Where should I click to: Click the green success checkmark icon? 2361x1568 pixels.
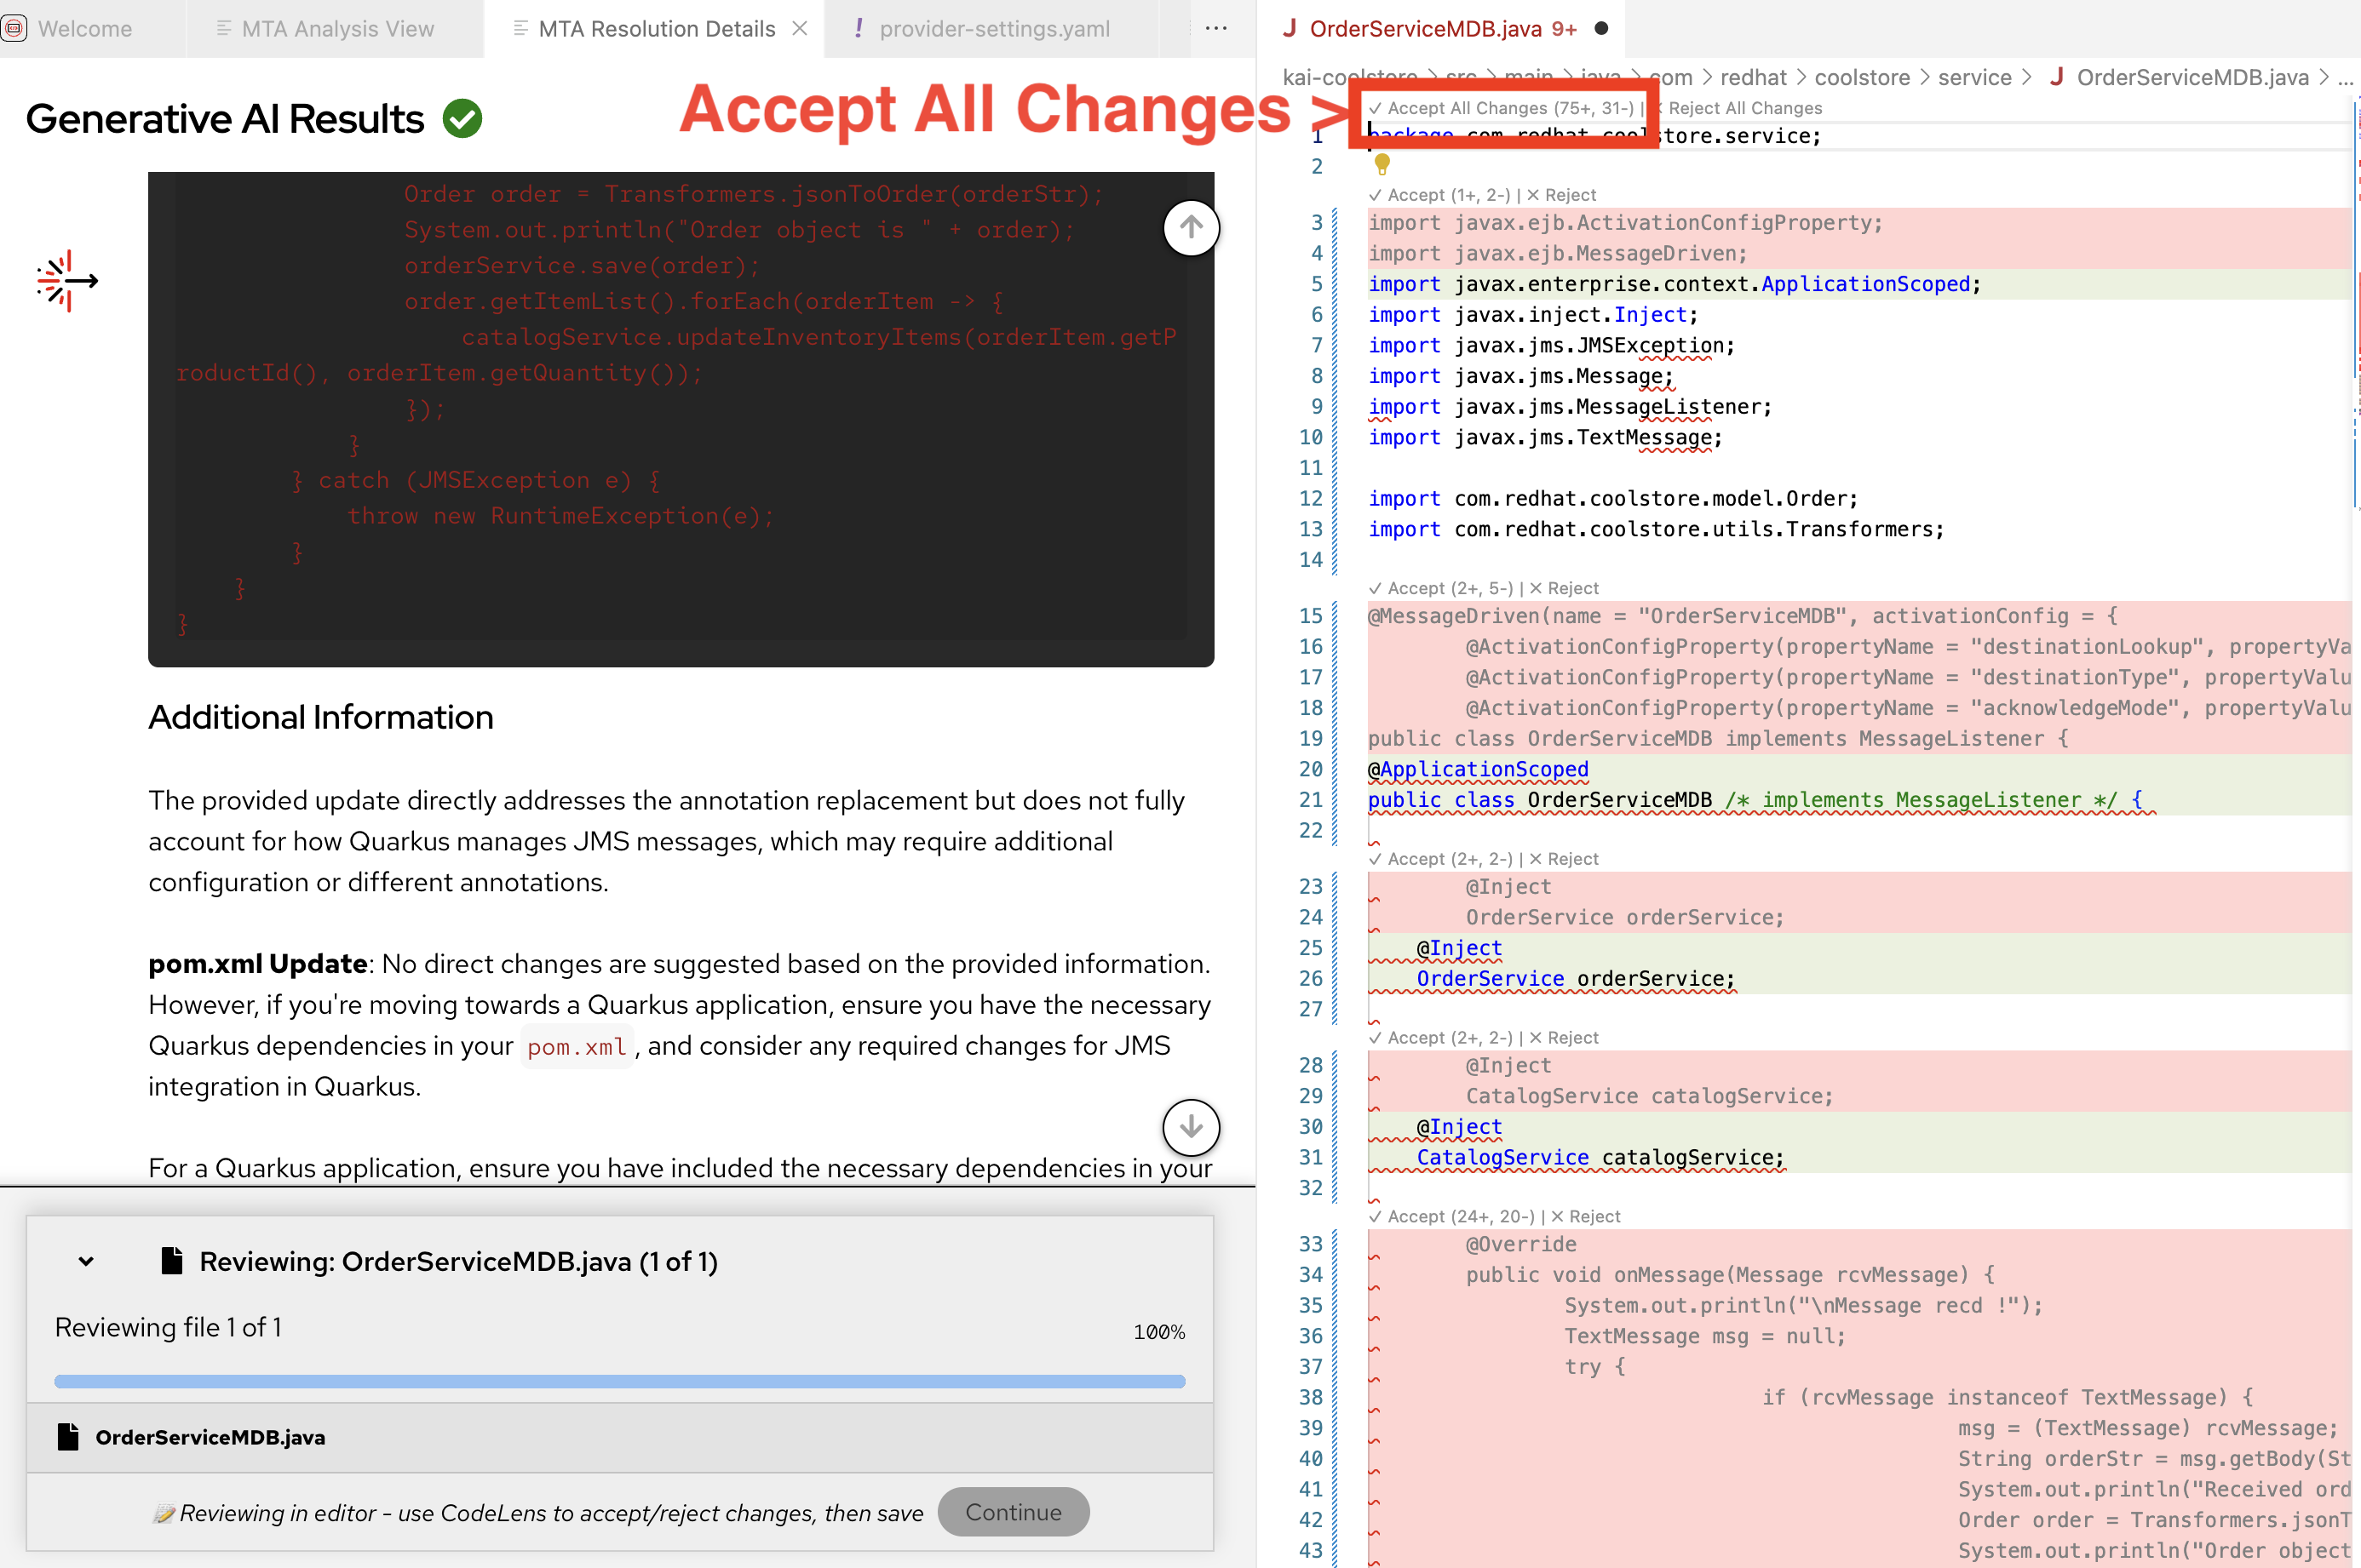[462, 119]
